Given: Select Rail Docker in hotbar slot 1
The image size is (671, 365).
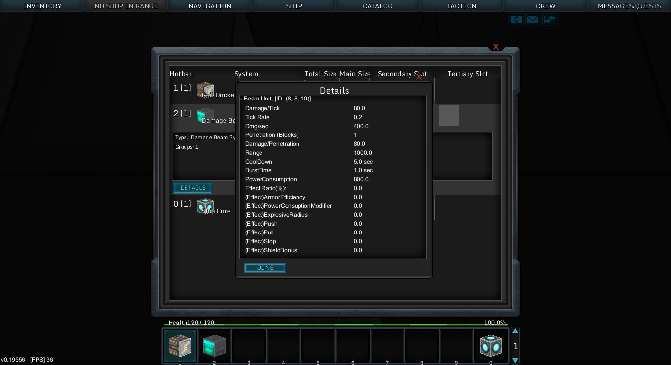Looking at the screenshot, I should (180, 346).
